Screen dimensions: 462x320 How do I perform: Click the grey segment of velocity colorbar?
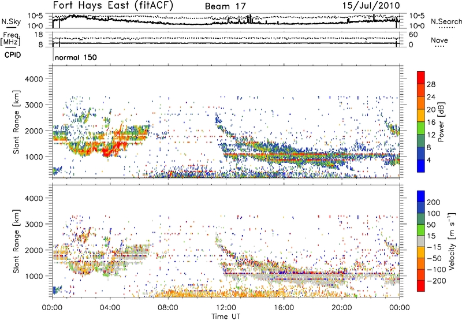click(421, 241)
